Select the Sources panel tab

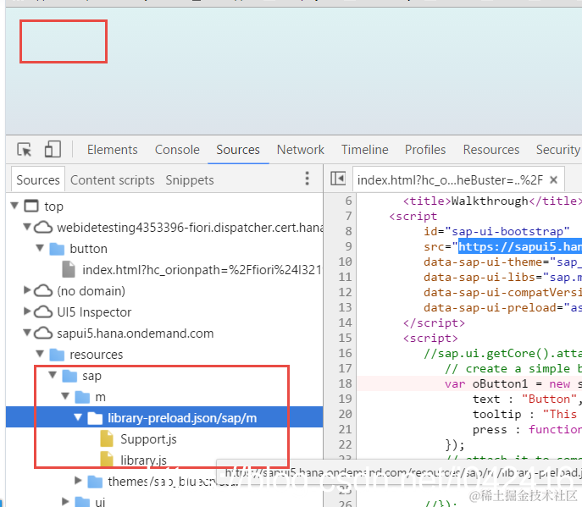tap(238, 150)
